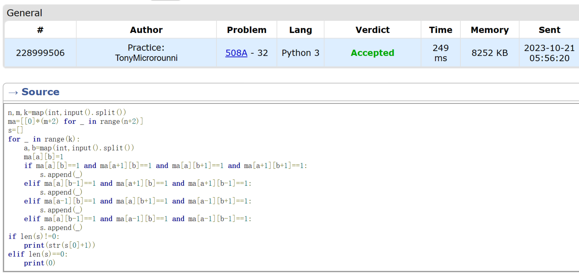
Task: Open the 508A problem link
Action: (x=236, y=53)
